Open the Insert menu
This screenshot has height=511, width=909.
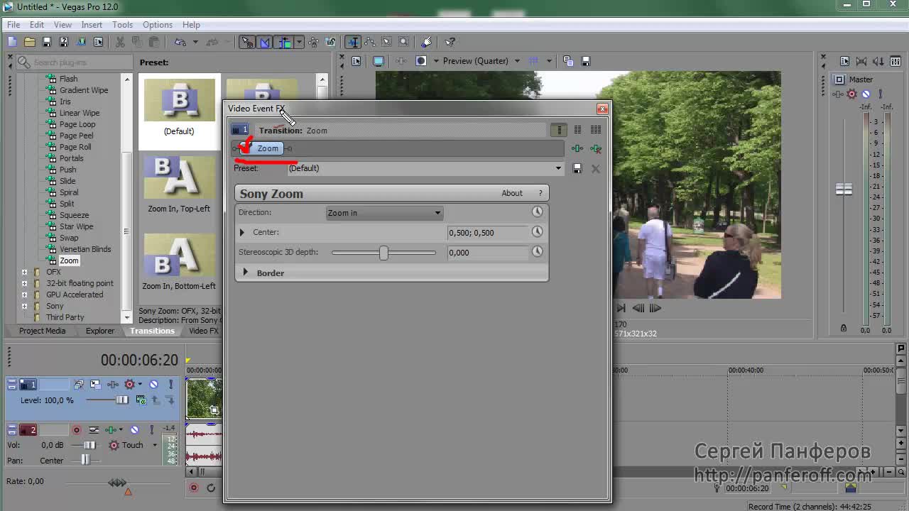click(x=92, y=25)
